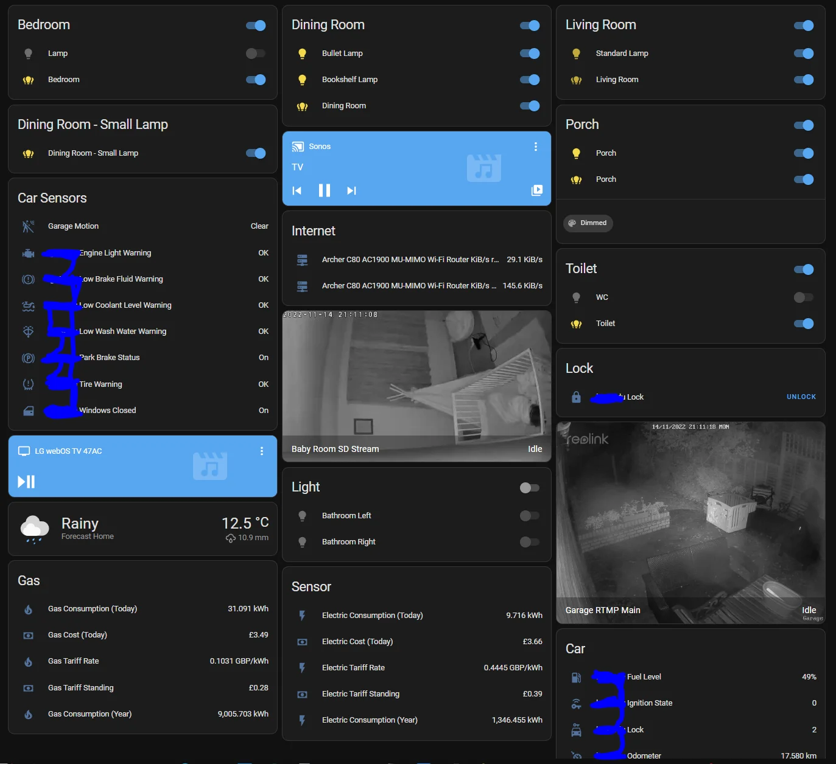Viewport: 836px width, 764px height.
Task: Open Sonos media browser icon
Action: coord(536,190)
